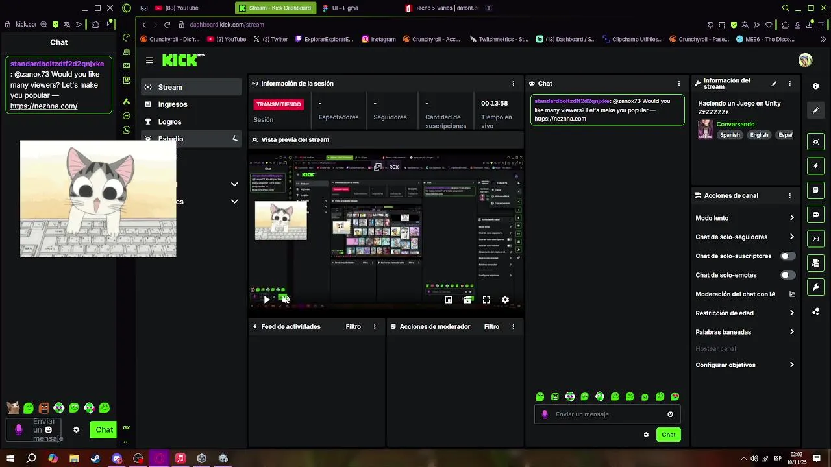
Task: Select the English language tag
Action: pyautogui.click(x=759, y=135)
